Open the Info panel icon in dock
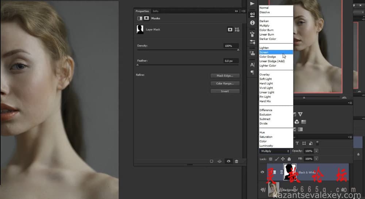The width and height of the screenshot is (365, 199). click(x=252, y=23)
